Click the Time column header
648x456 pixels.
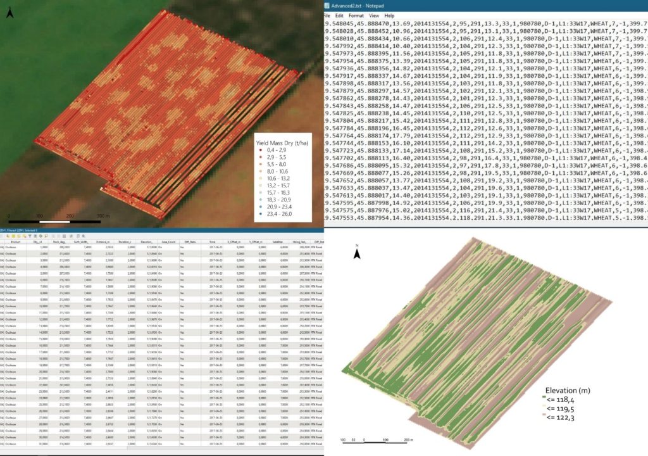tap(212, 242)
